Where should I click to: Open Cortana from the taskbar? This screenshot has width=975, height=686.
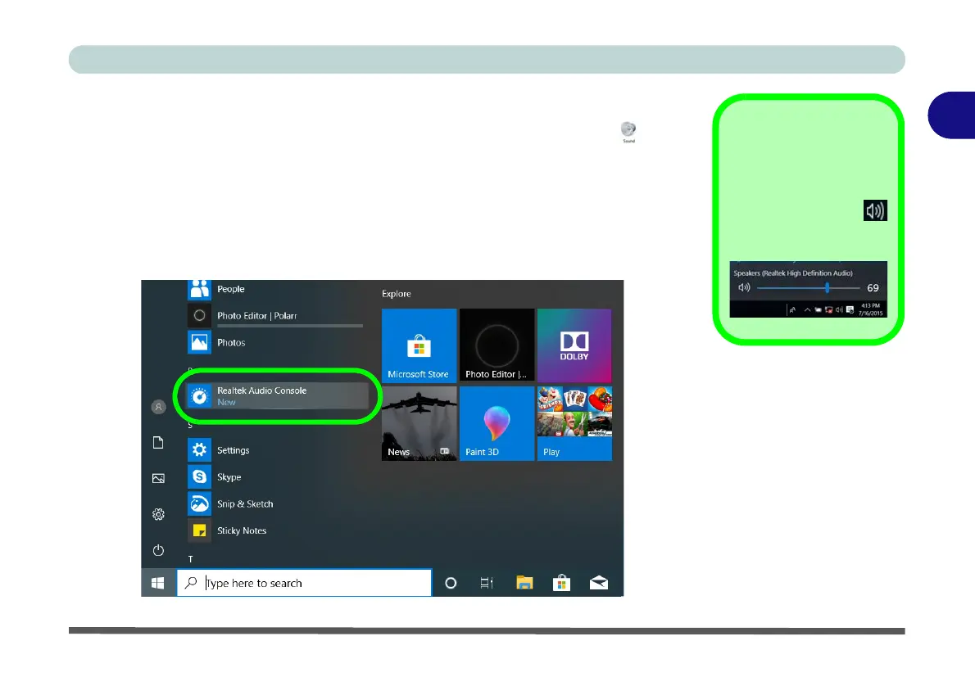coord(451,583)
